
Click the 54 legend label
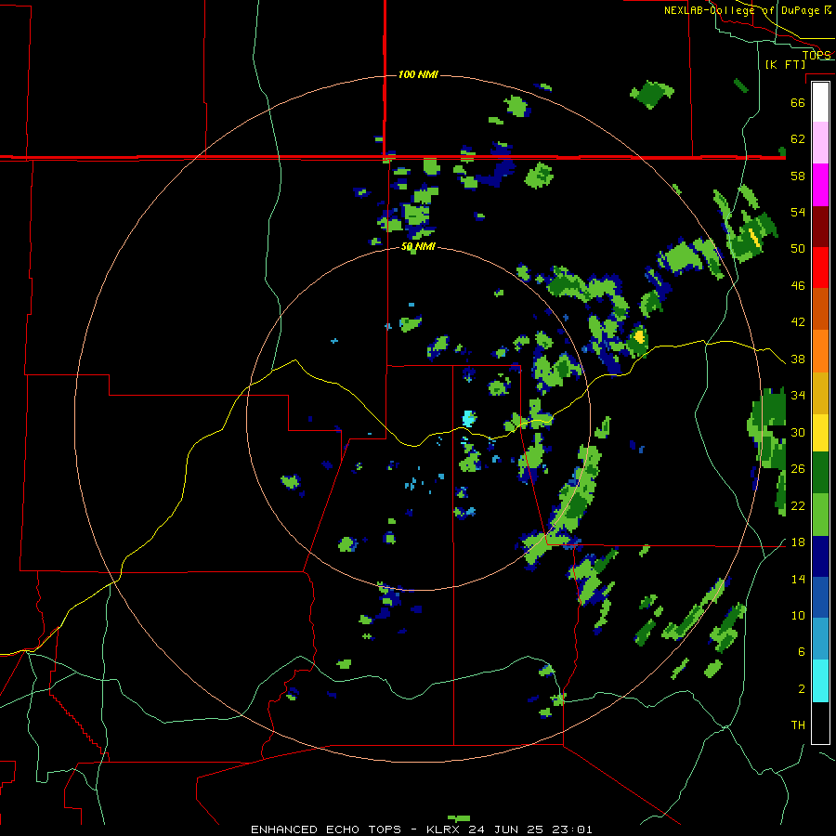[798, 212]
